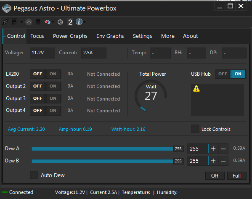This screenshot has width=252, height=199.
Task: Set Output 3 to OFF
Action: click(x=37, y=98)
